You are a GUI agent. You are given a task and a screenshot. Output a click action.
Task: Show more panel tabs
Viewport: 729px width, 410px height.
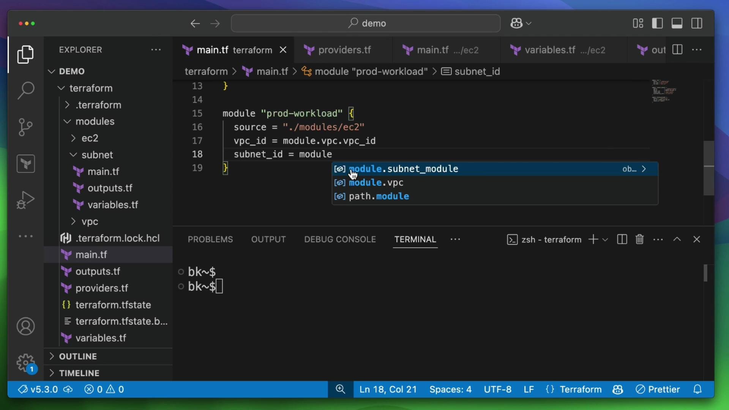pyautogui.click(x=455, y=240)
